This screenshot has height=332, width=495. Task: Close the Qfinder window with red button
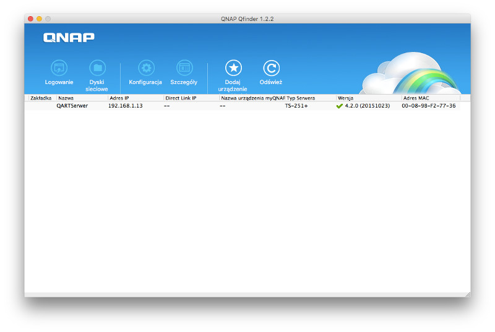[x=30, y=19]
